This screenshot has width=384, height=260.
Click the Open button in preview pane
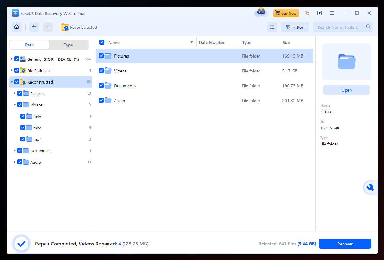tap(347, 90)
